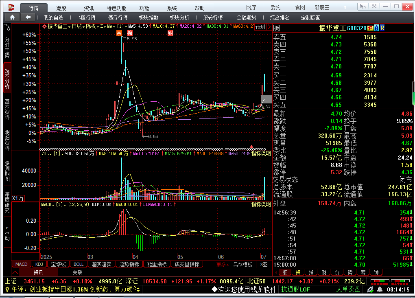Expand the 更多 indicators menu
Screen dimensions: 415x298
tap(222, 264)
